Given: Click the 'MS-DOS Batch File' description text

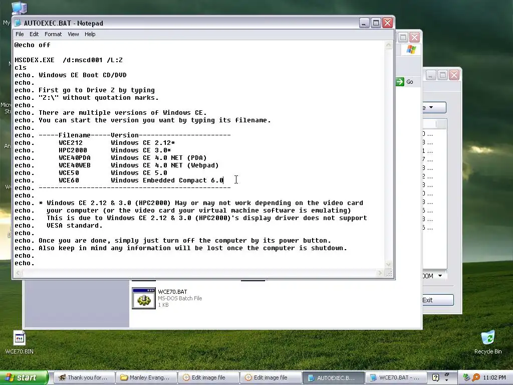Looking at the screenshot, I should point(180,298).
